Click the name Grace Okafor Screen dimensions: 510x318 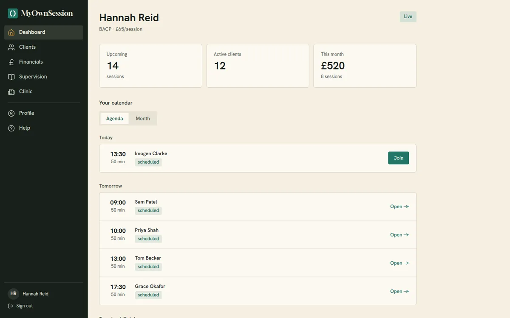[150, 286]
